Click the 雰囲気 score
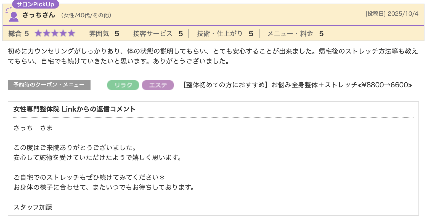 tap(104, 34)
